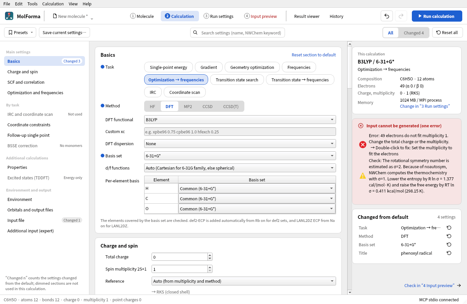Show only the Changed 4 settings filter
Viewport: 467px width, 304px height.
click(414, 33)
